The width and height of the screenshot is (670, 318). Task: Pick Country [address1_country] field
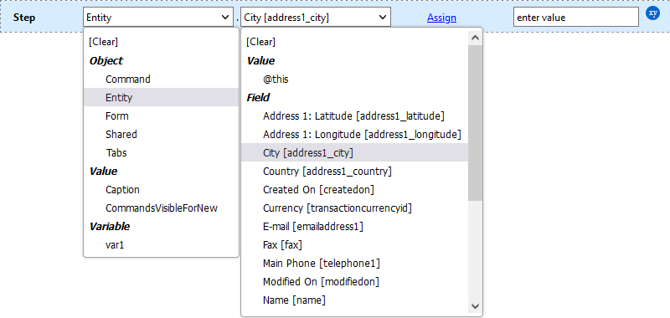click(x=354, y=172)
